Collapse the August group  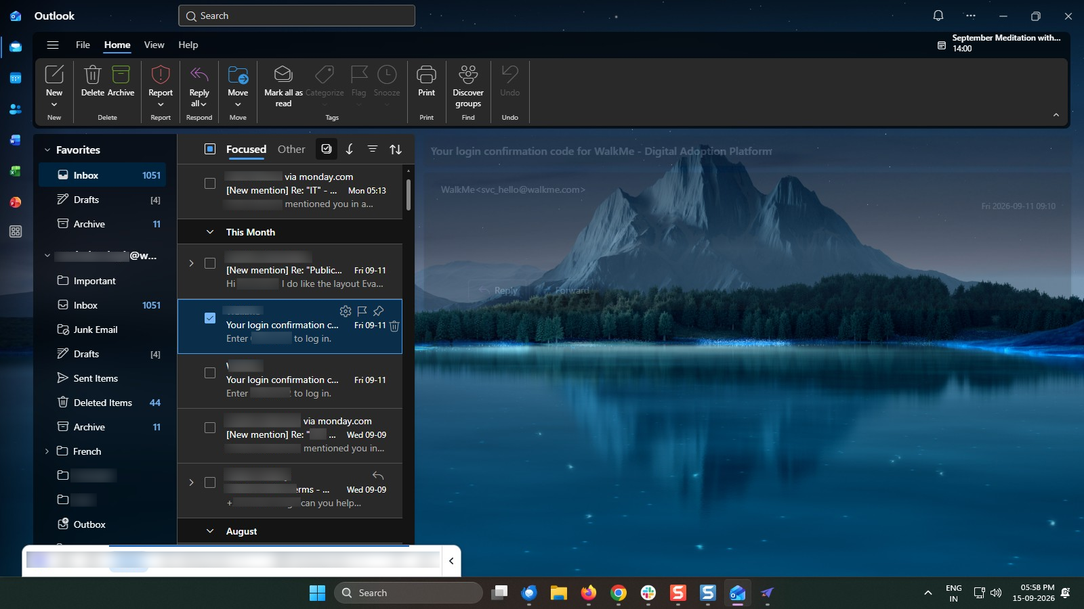click(x=210, y=531)
